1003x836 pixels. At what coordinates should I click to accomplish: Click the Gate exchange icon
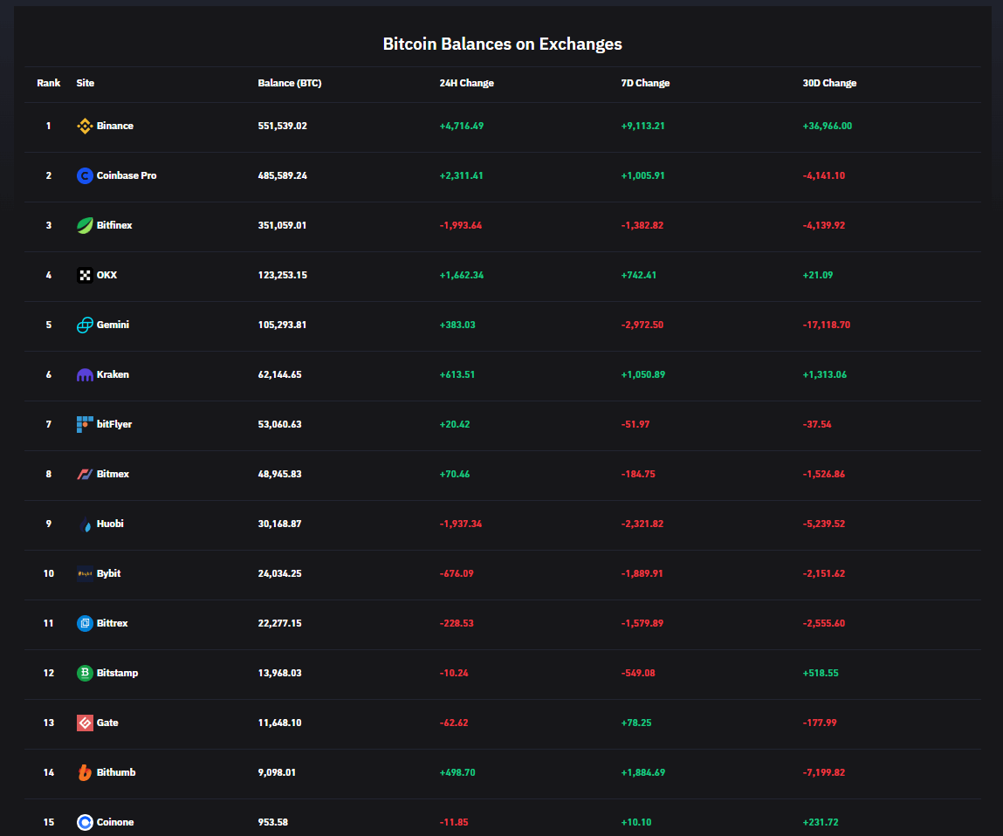[x=84, y=723]
